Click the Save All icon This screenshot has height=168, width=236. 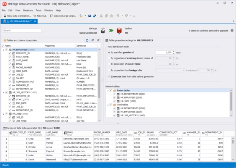click(95, 16)
